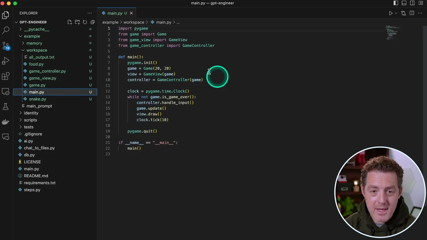
Task: Open the Run and Debug view
Action: [6, 61]
